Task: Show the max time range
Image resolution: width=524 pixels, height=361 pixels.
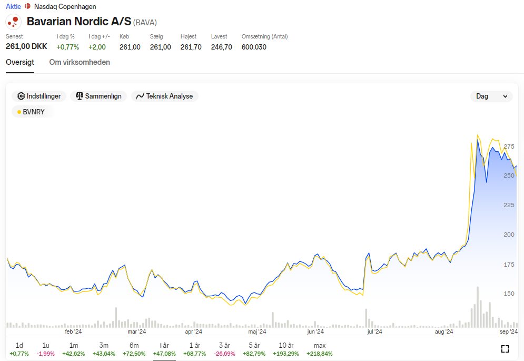Action: click(320, 349)
